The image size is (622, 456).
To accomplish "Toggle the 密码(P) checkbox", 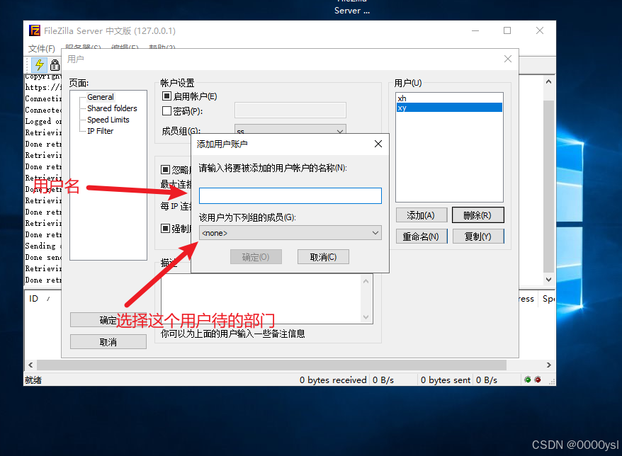I will tap(166, 111).
